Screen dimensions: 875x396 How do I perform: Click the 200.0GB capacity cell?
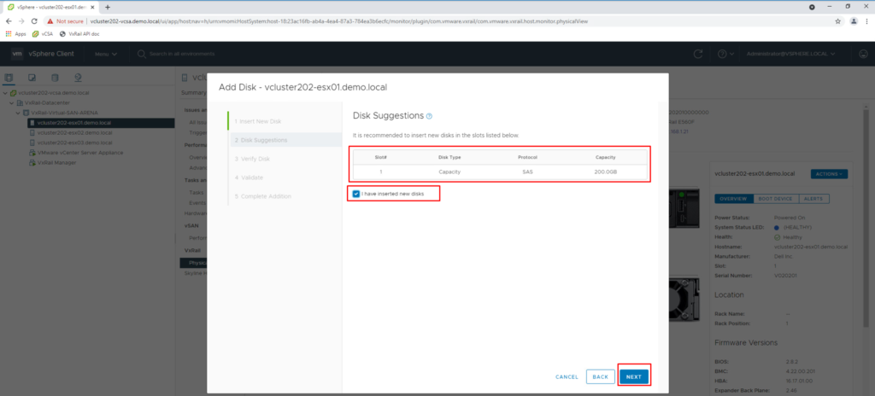point(606,172)
